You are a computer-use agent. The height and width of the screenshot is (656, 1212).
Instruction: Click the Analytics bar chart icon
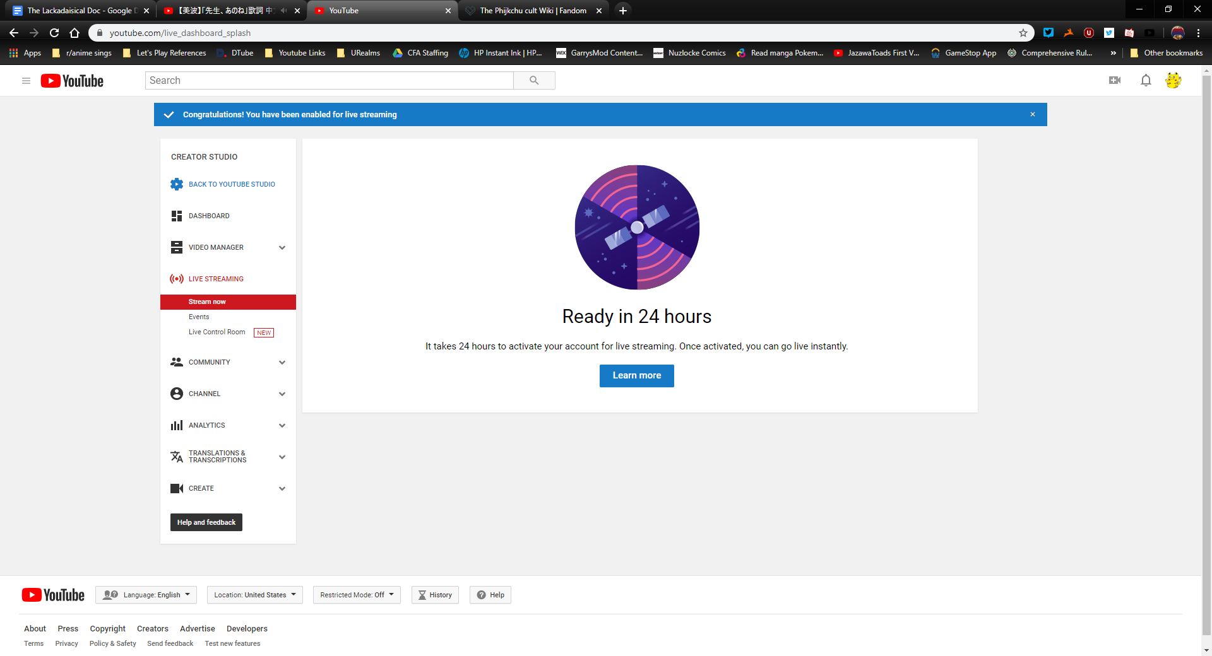pyautogui.click(x=177, y=425)
